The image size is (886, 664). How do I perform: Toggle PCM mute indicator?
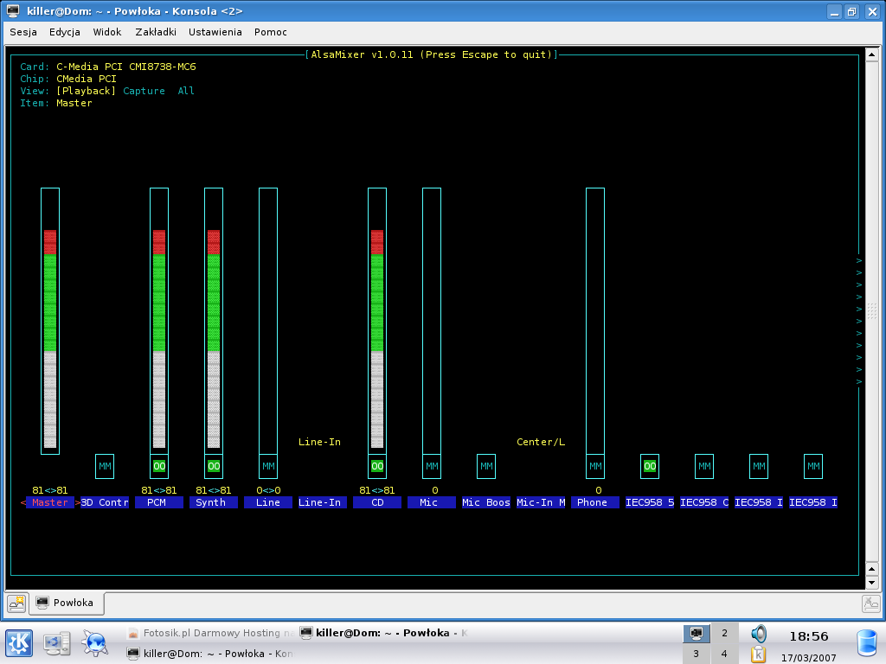pyautogui.click(x=159, y=466)
